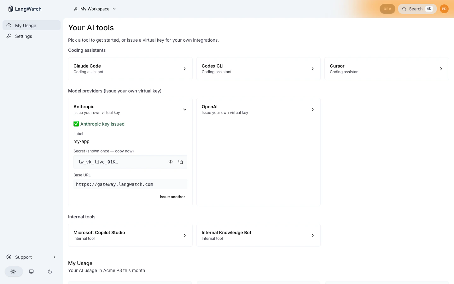Image resolution: width=454 pixels, height=284 pixels.
Task: Open the PD user avatar
Action: [x=444, y=9]
